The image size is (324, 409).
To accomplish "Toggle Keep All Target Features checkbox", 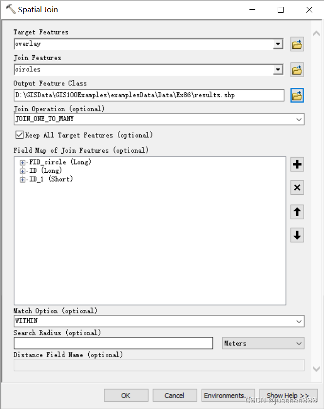I will click(x=19, y=135).
